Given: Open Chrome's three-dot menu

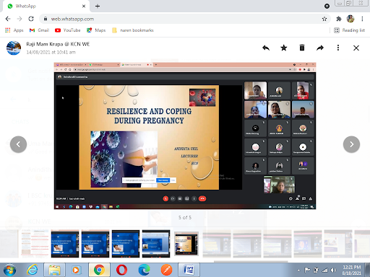Looking at the screenshot, I should tap(362, 19).
